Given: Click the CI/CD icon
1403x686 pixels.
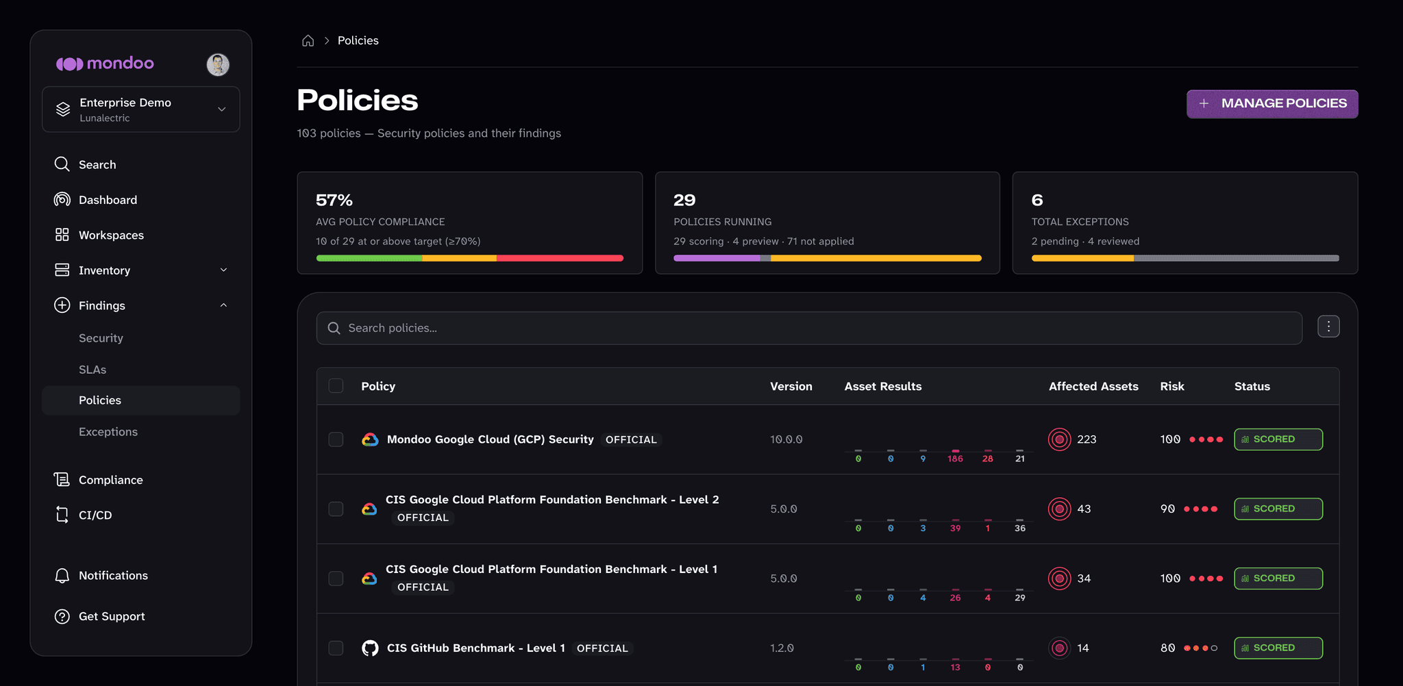Looking at the screenshot, I should (x=62, y=515).
